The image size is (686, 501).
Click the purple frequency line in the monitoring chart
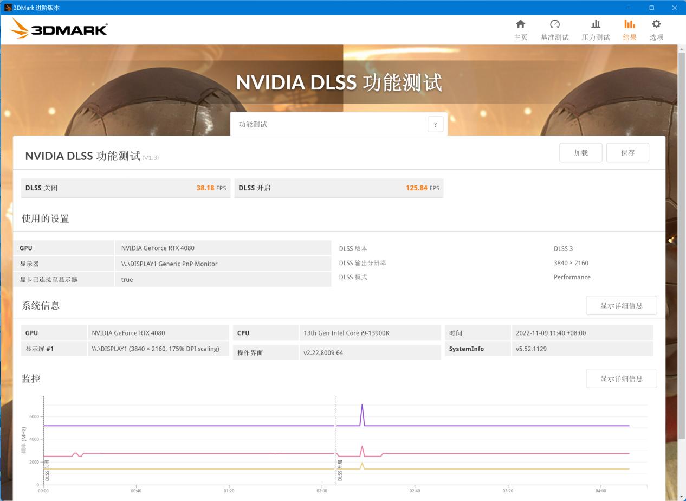(217, 426)
